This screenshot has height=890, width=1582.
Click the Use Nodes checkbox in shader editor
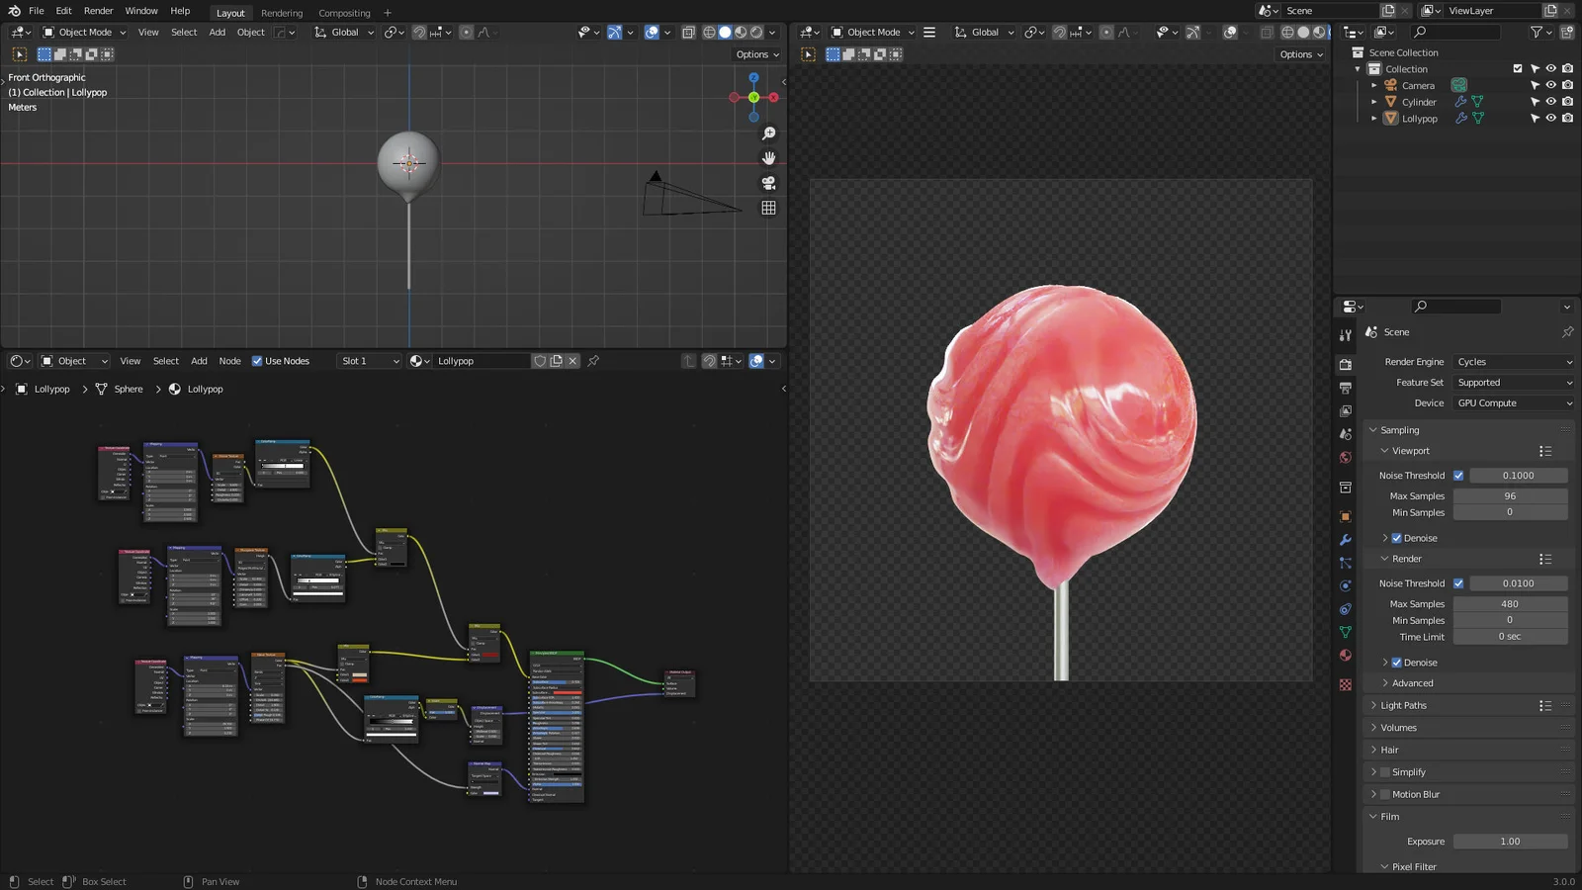click(x=255, y=361)
